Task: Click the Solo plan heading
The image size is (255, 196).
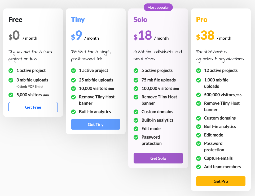Action: (140, 20)
